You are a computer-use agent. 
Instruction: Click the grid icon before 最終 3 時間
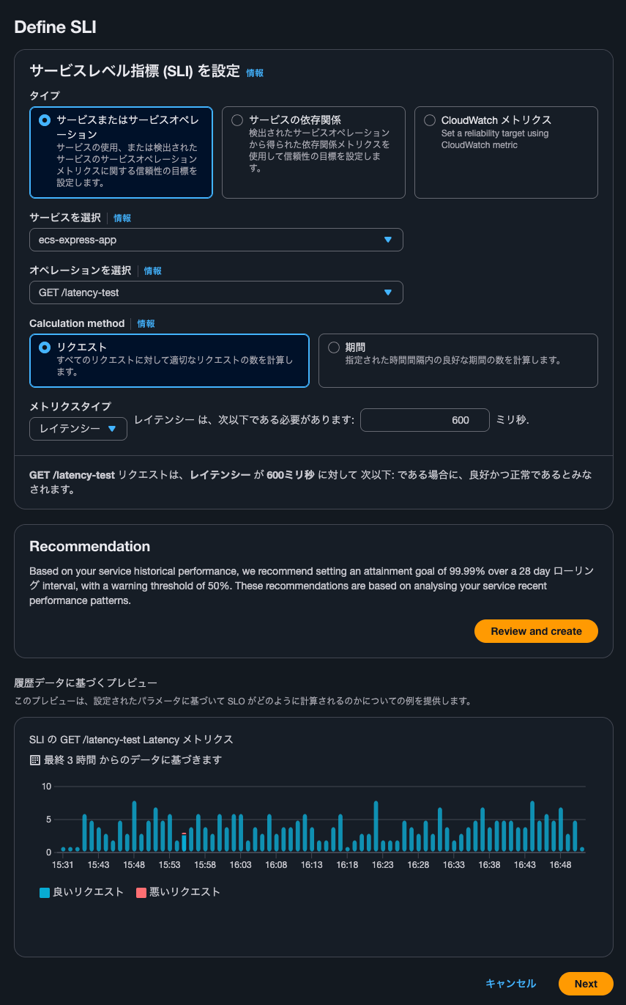(34, 761)
